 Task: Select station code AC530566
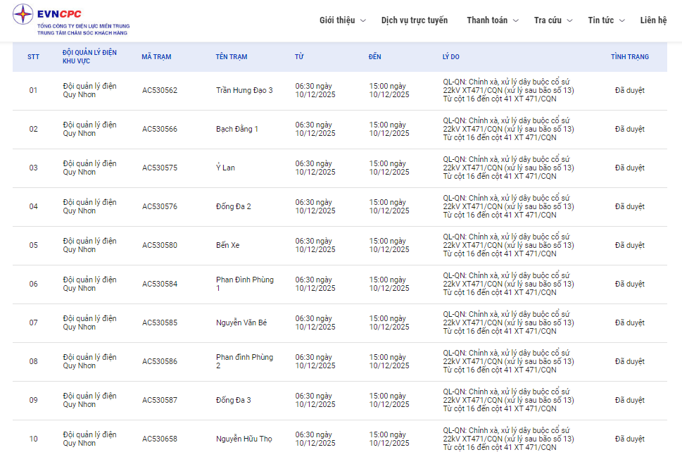click(160, 130)
